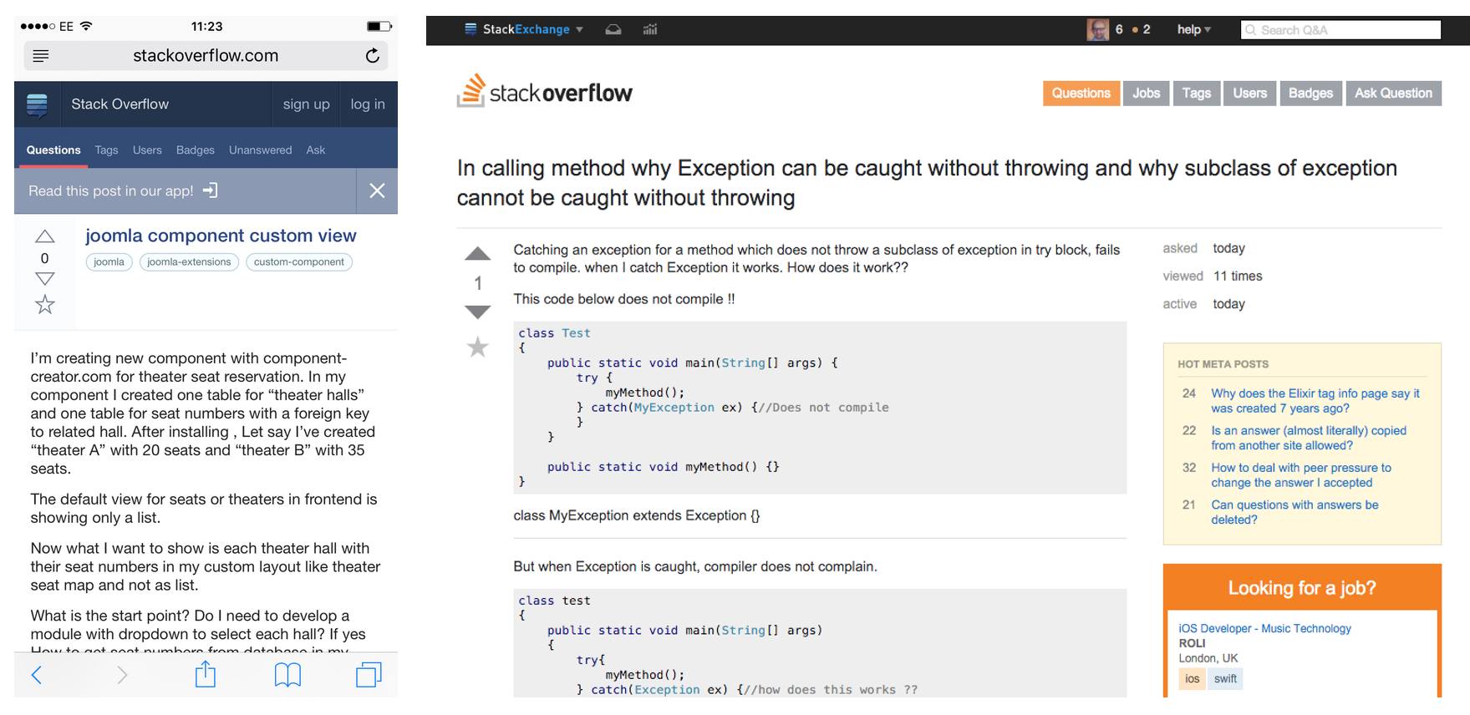Click the reputation count 6 in top bar
1470x715 pixels.
click(1119, 29)
